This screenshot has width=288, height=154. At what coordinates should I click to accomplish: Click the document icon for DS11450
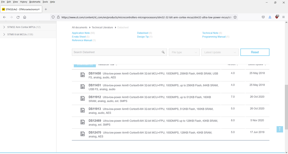point(83,75)
